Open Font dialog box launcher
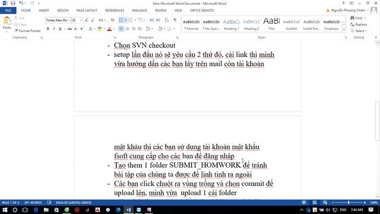Image resolution: width=380 pixels, height=214 pixels. [115, 37]
